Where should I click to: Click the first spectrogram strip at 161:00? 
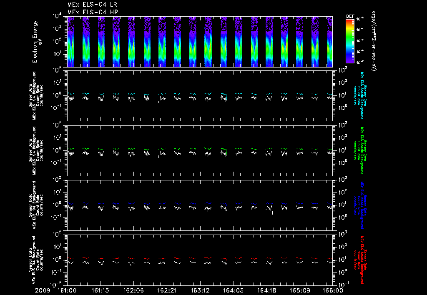click(x=71, y=42)
